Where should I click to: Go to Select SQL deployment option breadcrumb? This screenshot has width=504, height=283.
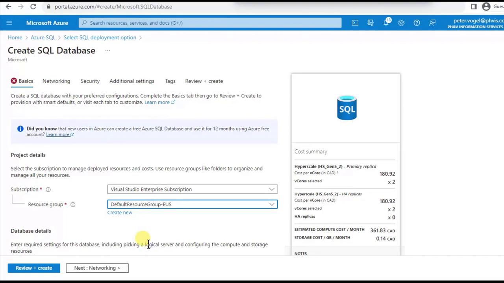(x=100, y=37)
